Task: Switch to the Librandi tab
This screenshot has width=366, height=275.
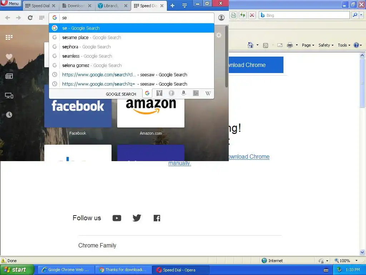Action: 113,6
